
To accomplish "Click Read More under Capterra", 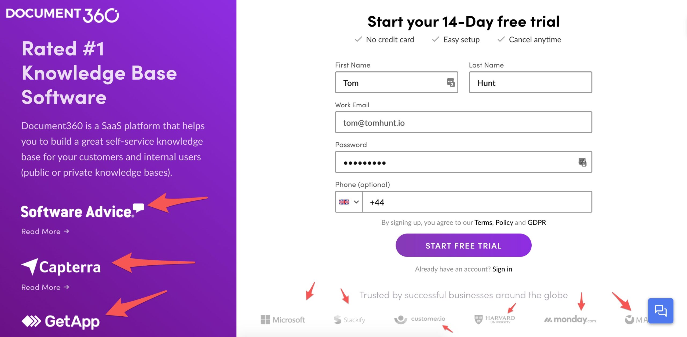I will coord(45,287).
